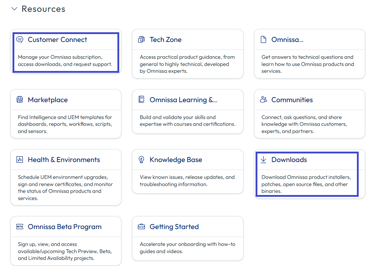373x266 pixels.
Task: Click the Marketplace storefront icon
Action: 20,100
